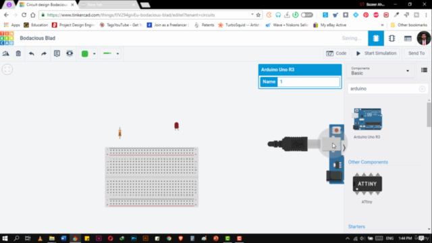The width and height of the screenshot is (432, 243).
Task: Click the Tinkercad logo
Action: coord(7,38)
